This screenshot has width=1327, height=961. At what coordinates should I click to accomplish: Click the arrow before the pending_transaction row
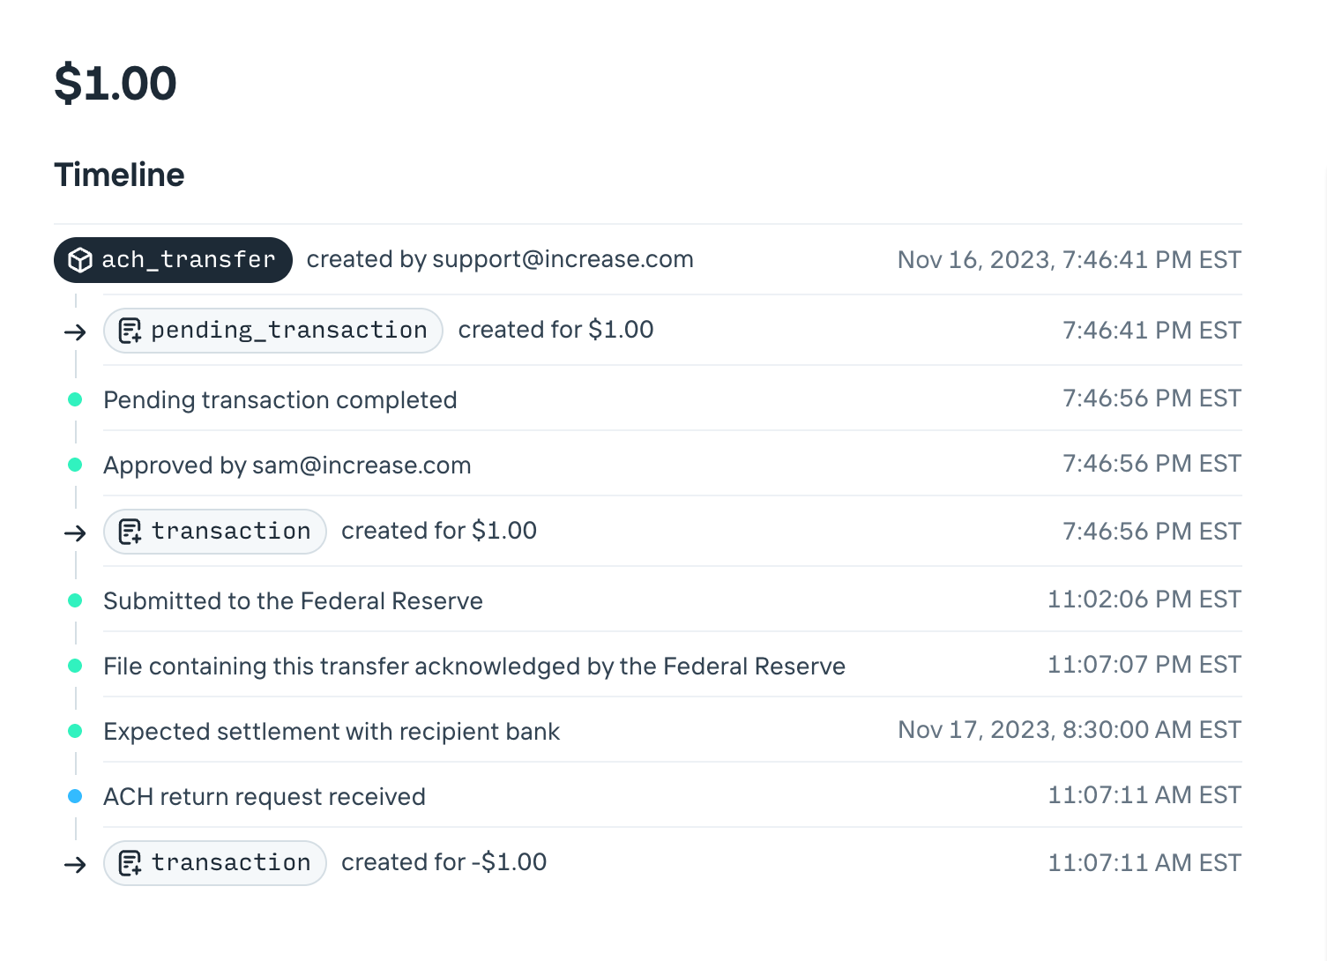76,332
